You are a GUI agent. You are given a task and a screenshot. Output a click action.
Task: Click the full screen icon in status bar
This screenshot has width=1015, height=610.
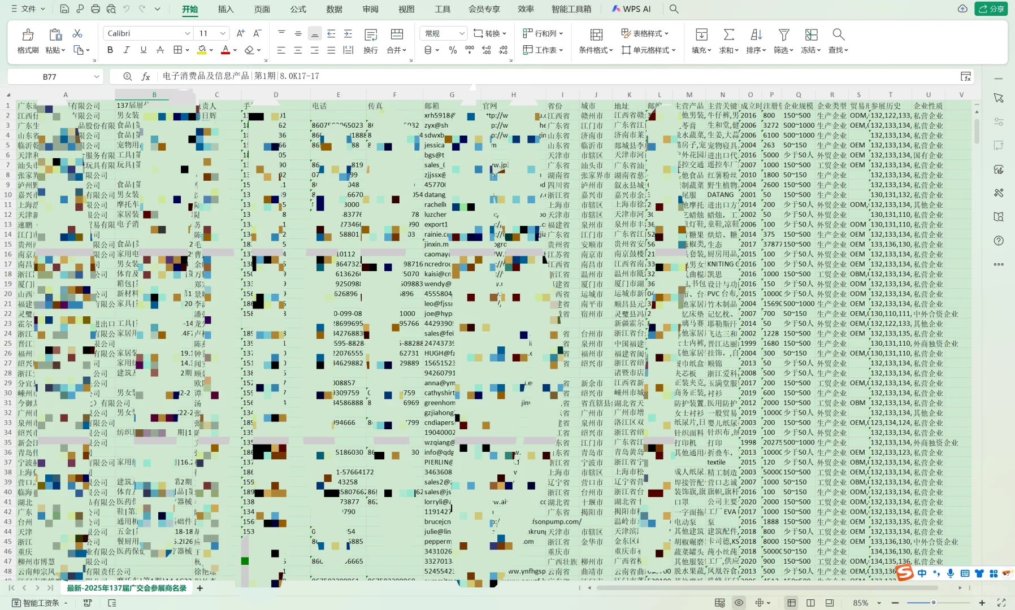tap(1001, 603)
